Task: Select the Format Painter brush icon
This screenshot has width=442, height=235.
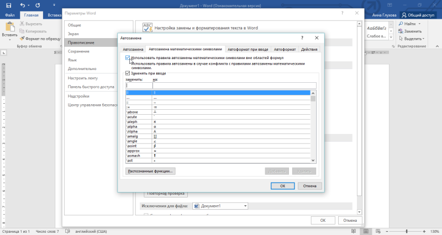Action: (x=22, y=39)
